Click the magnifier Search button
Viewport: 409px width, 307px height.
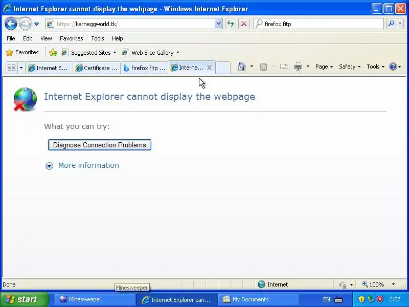click(391, 24)
